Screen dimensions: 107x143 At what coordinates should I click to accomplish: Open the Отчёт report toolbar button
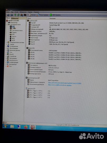tap(32, 15)
